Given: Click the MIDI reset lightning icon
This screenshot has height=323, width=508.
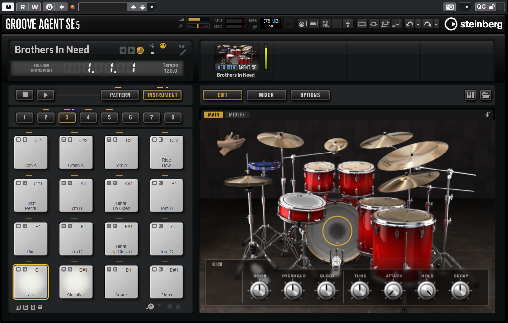Looking at the screenshot, I should click(x=348, y=24).
